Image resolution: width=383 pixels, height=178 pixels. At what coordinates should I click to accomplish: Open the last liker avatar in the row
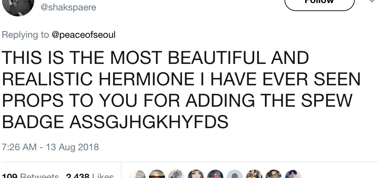point(293,175)
